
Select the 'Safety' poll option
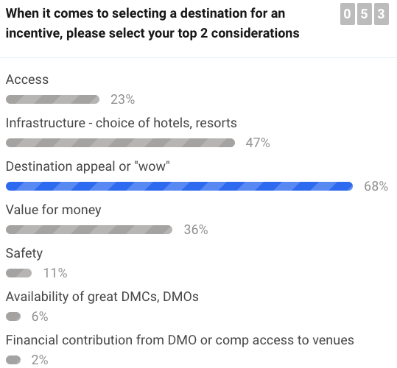click(24, 253)
